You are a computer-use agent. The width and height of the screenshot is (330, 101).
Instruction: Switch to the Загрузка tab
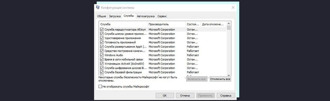(x=115, y=16)
